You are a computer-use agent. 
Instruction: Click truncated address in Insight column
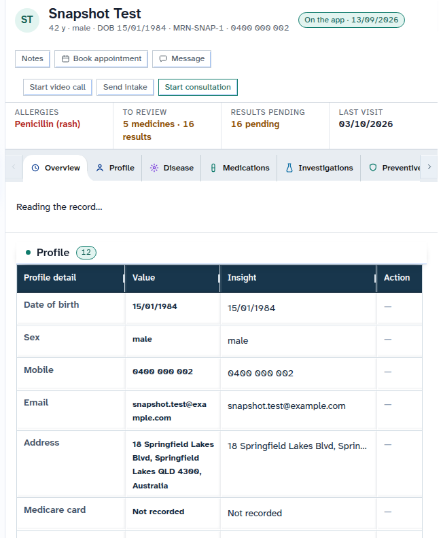297,446
